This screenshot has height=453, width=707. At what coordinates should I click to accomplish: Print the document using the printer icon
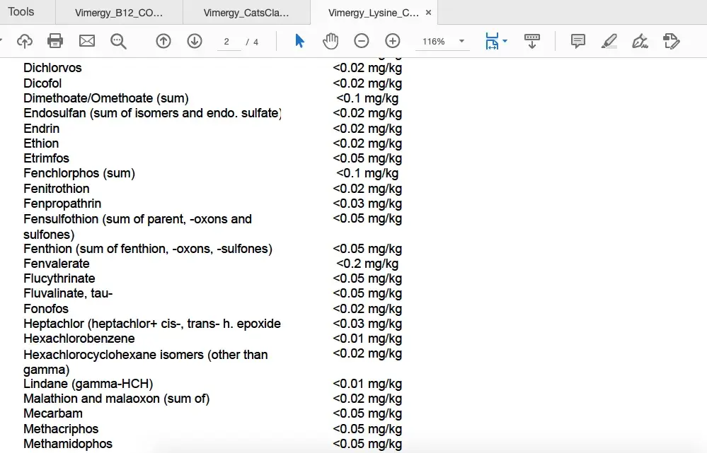[x=55, y=42]
